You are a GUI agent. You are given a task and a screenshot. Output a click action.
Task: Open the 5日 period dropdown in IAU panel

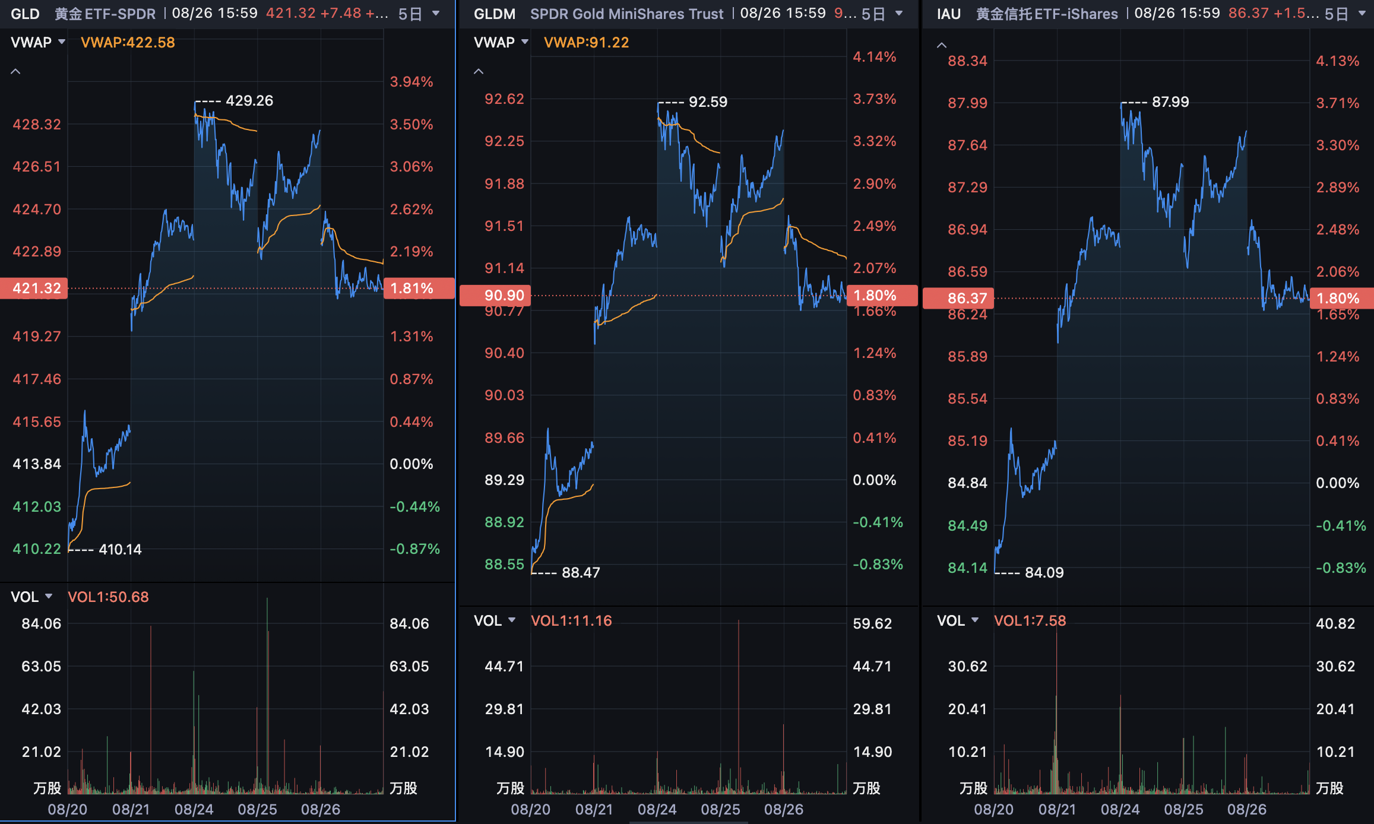(1345, 14)
